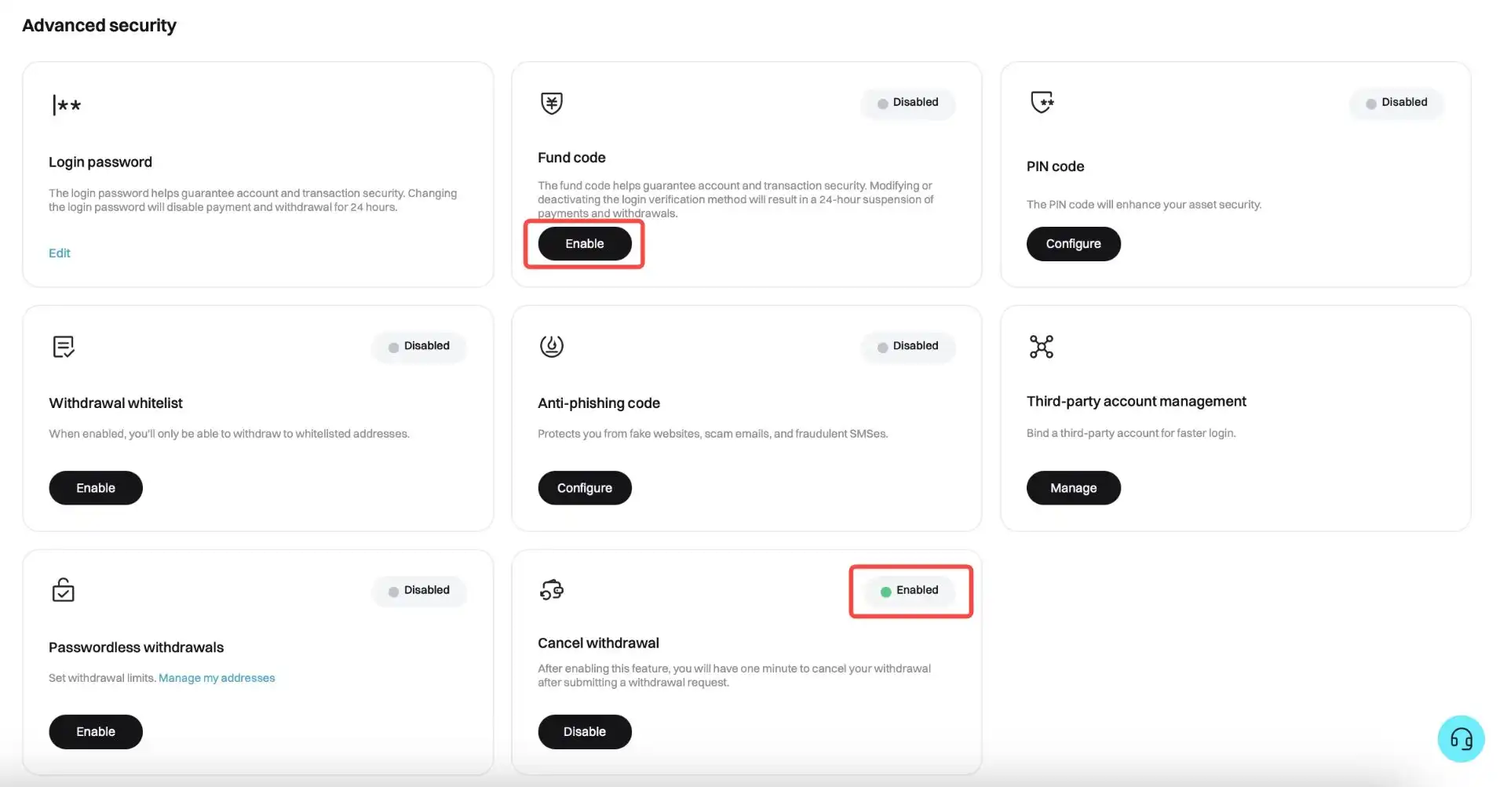Click the Fund code shield icon
The width and height of the screenshot is (1507, 787).
(x=552, y=103)
